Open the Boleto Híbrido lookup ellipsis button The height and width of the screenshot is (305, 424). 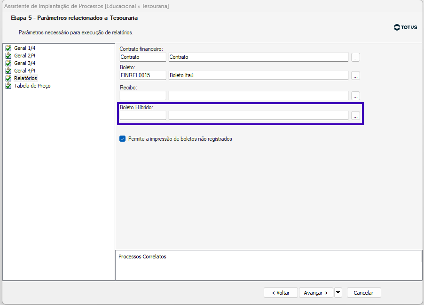pos(355,116)
